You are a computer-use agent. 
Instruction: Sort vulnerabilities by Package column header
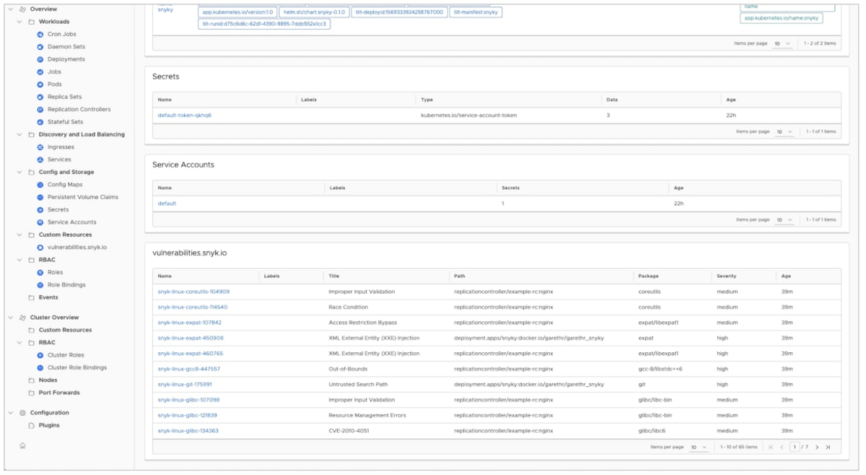click(x=648, y=276)
